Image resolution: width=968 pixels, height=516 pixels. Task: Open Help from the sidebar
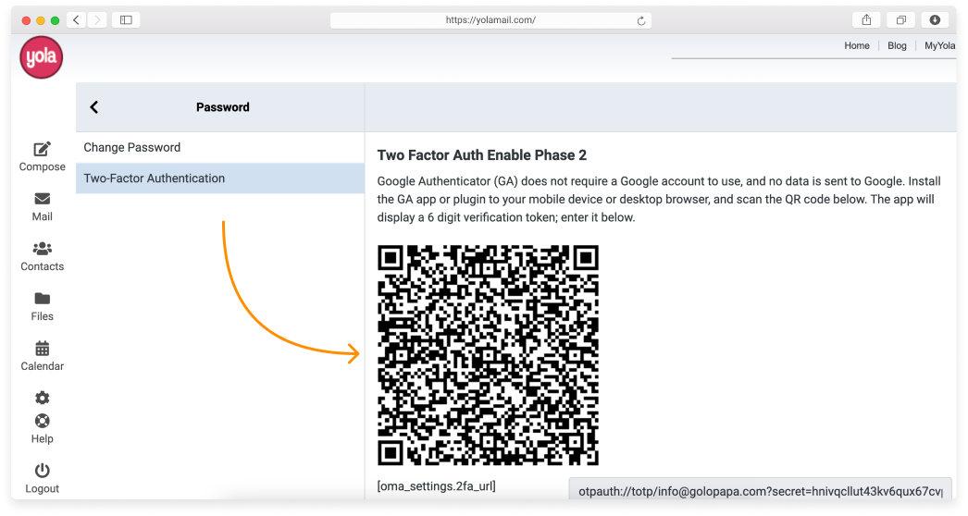tap(43, 422)
